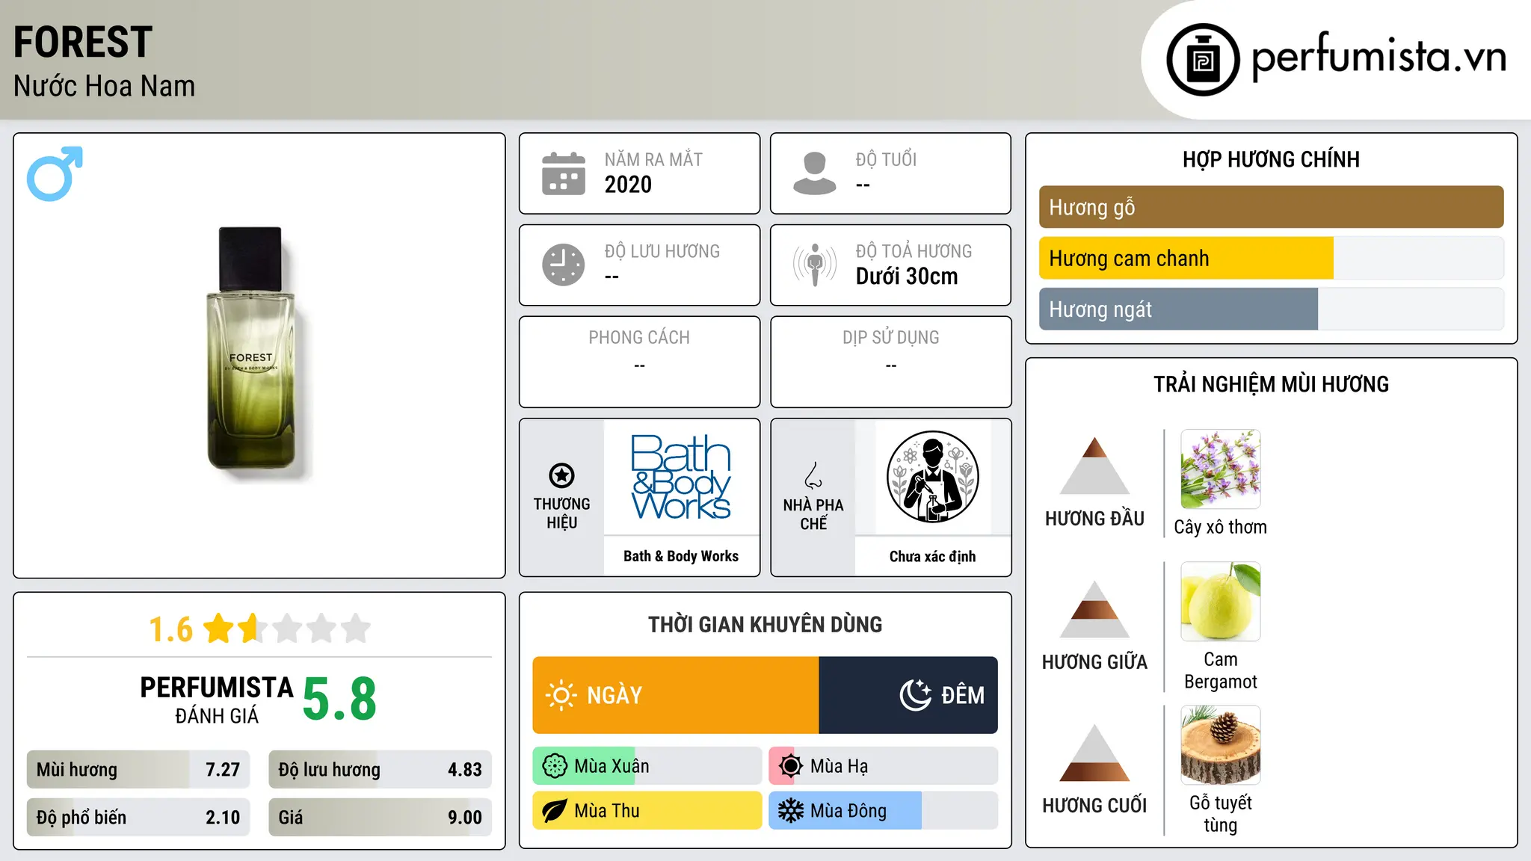
Task: Click the release year 2020
Action: [x=628, y=185]
